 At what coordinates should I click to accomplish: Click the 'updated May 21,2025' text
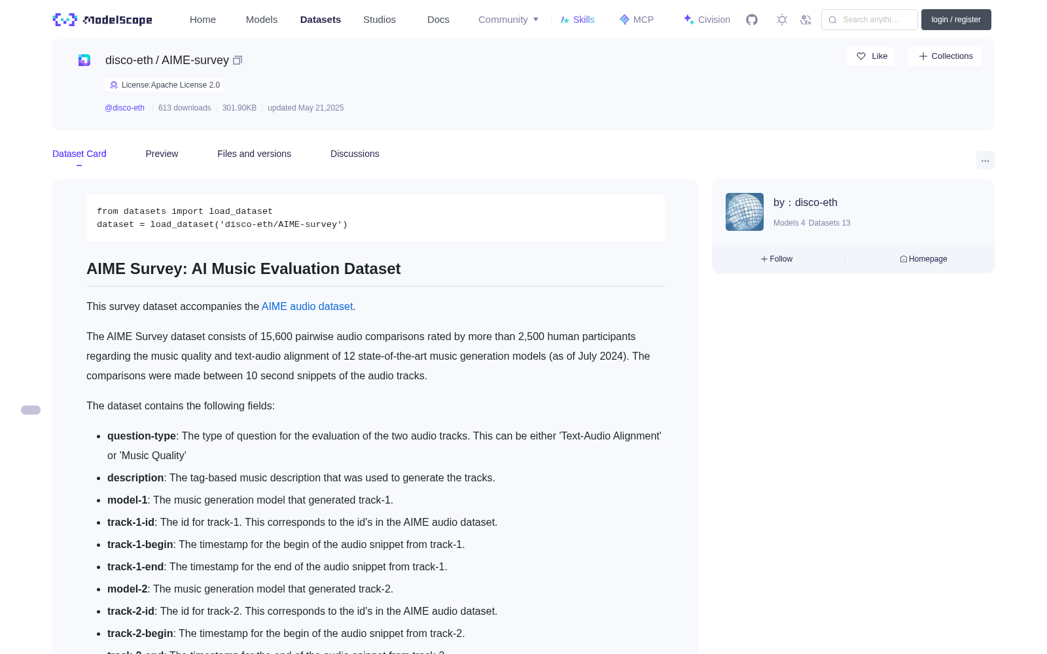[306, 108]
